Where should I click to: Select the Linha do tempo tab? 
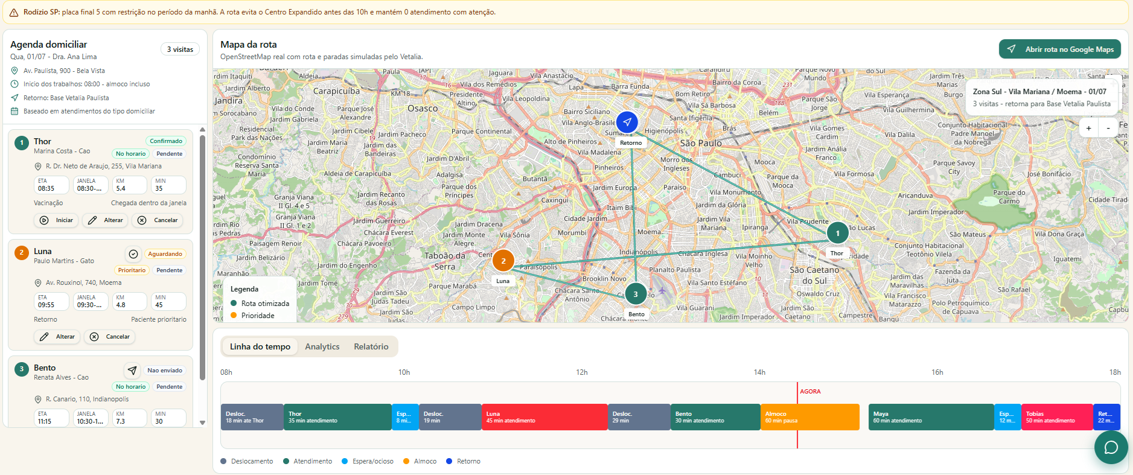[260, 346]
